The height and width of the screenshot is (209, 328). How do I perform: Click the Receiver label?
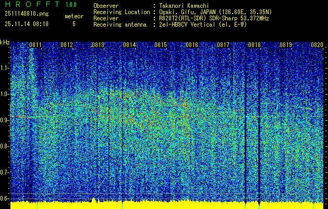[x=106, y=18]
